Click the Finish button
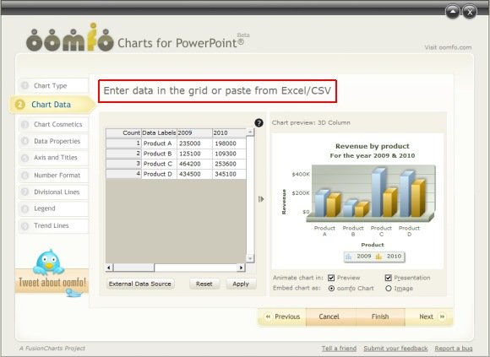This screenshot has width=490, height=357. click(x=380, y=316)
